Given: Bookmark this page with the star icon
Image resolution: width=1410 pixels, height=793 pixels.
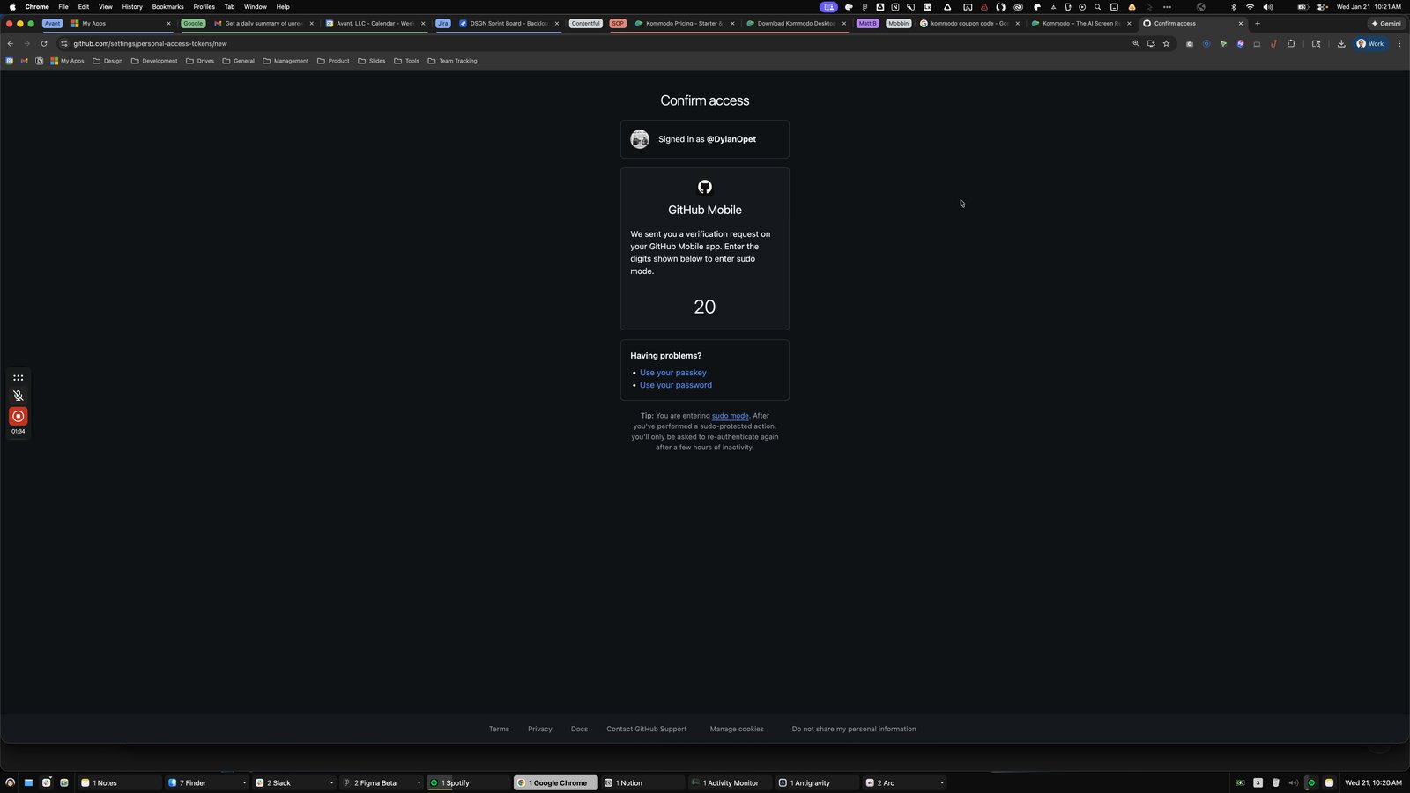Looking at the screenshot, I should click(x=1166, y=43).
